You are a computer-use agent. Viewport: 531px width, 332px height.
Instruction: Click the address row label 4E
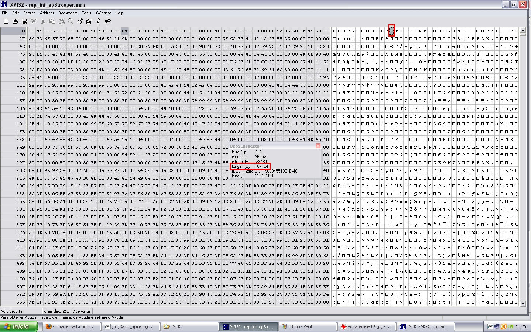click(22, 46)
